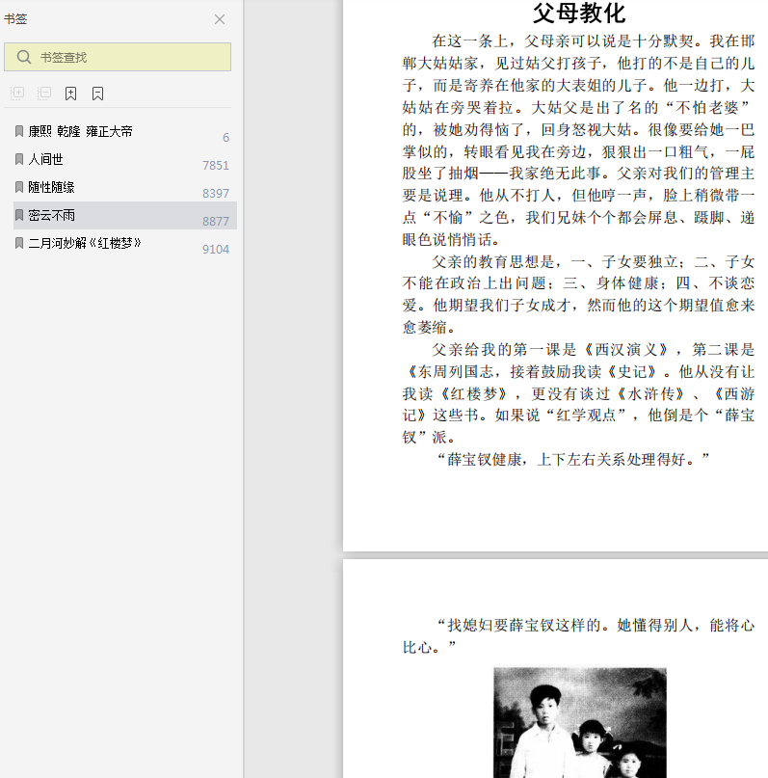Click the 书签 panel title
The width and height of the screenshot is (768, 778).
pyautogui.click(x=15, y=19)
